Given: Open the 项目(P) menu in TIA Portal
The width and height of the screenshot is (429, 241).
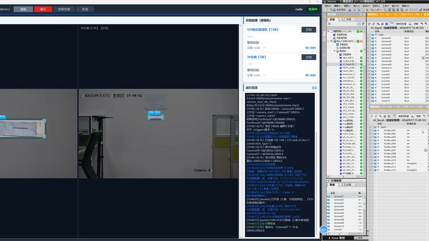Looking at the screenshot, I should point(328,6).
